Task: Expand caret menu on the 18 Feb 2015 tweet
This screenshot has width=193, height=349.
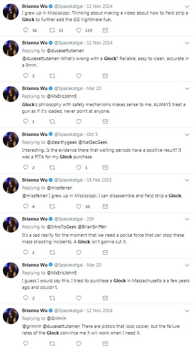Action: [x=187, y=180]
